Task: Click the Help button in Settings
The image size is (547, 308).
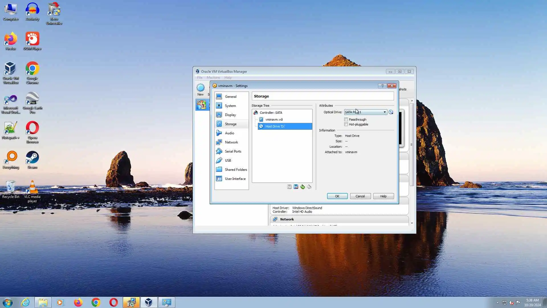Action: point(383,196)
